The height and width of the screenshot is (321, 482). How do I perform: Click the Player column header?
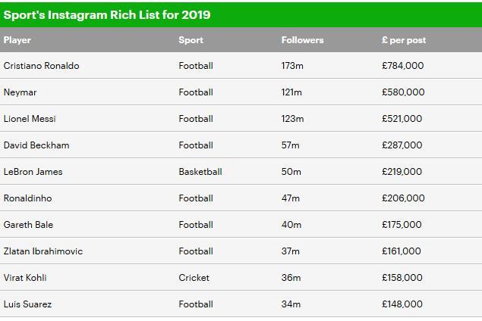17,40
